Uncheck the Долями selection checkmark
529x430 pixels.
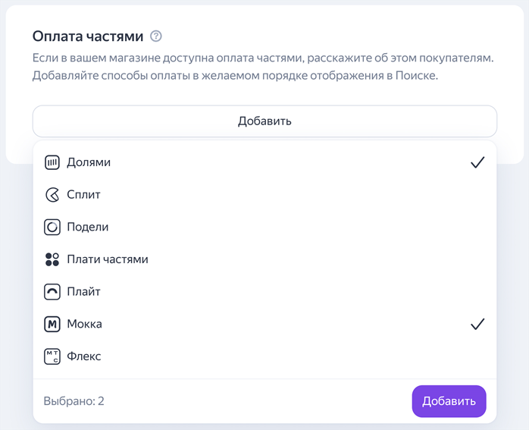pyautogui.click(x=477, y=162)
